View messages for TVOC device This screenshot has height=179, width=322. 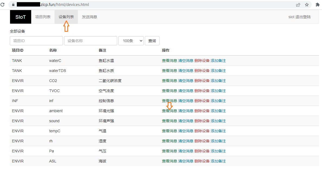click(170, 91)
